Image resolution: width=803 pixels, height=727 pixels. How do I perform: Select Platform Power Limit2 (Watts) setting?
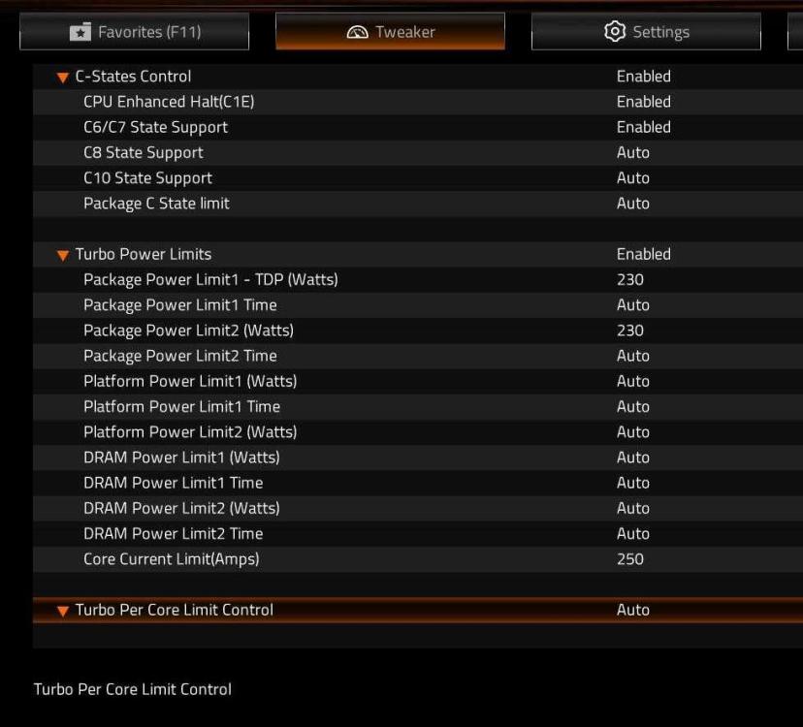point(190,432)
